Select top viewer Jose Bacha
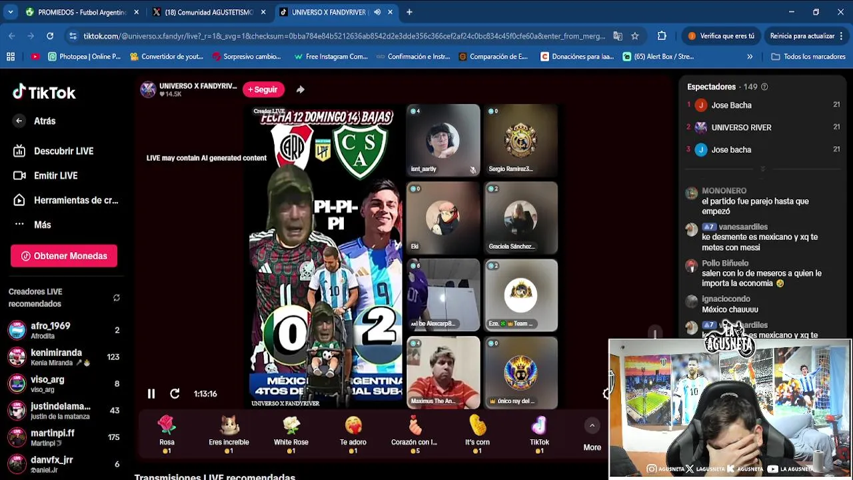The image size is (853, 480). click(731, 105)
